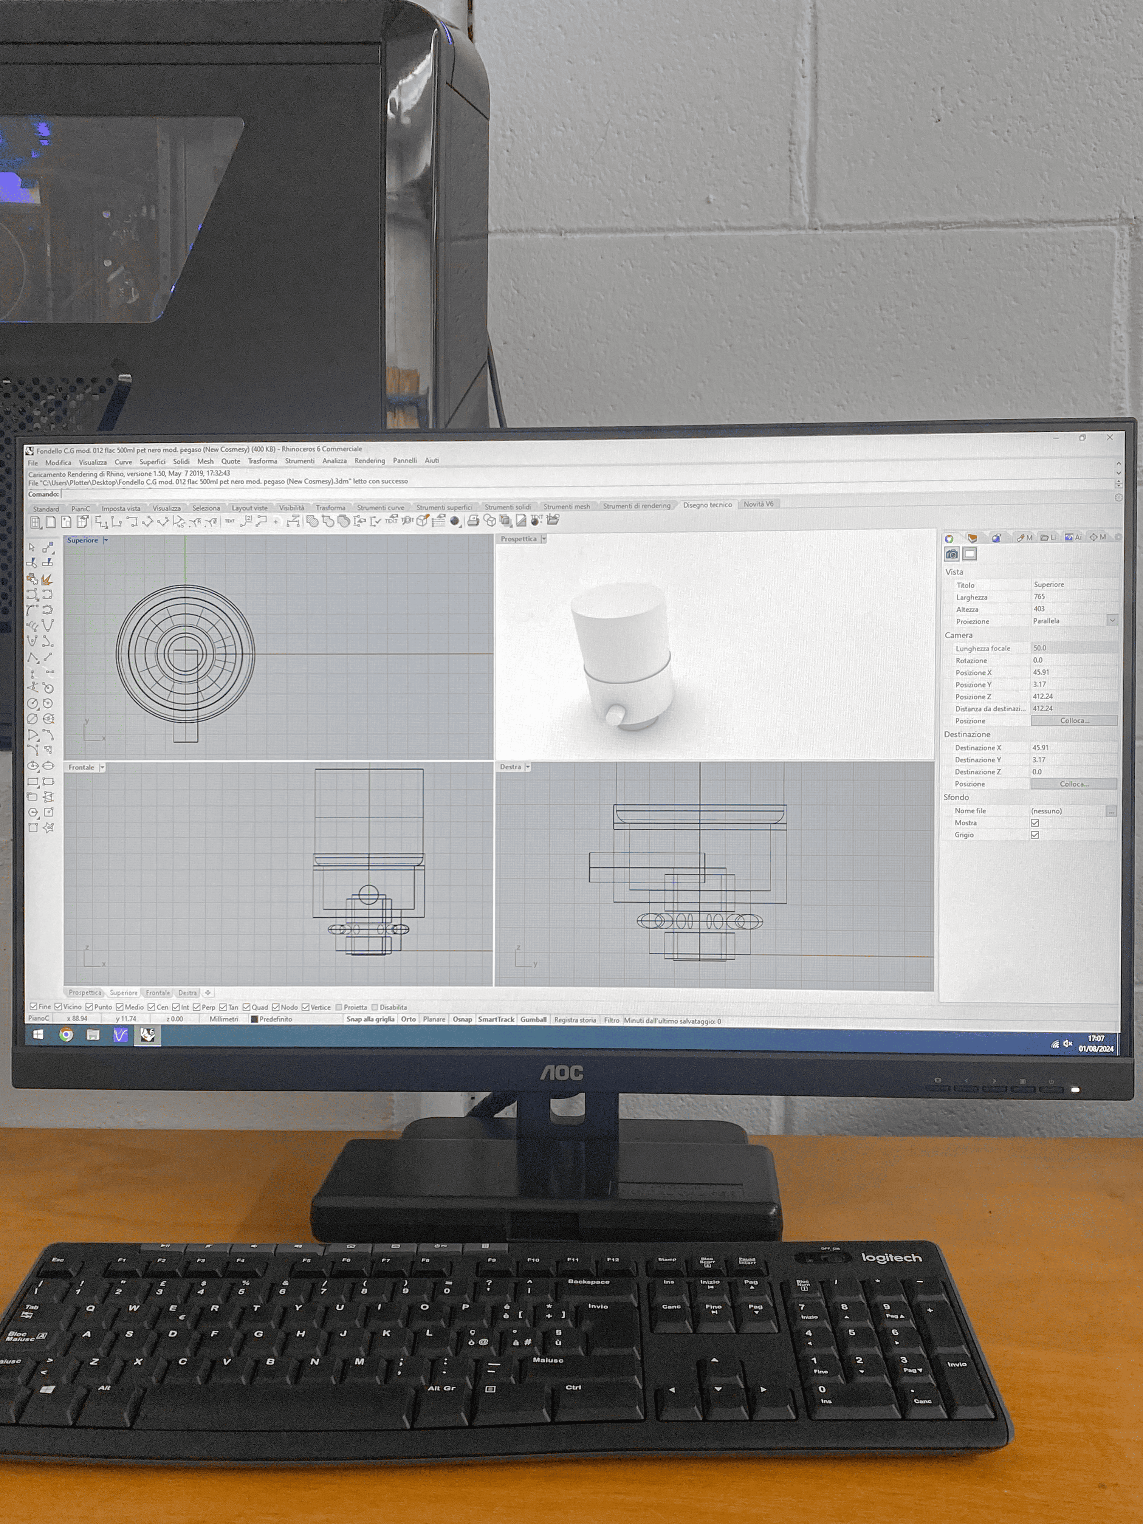This screenshot has width=1143, height=1524.
Task: Toggle SmartTrack in status bar
Action: [496, 1020]
